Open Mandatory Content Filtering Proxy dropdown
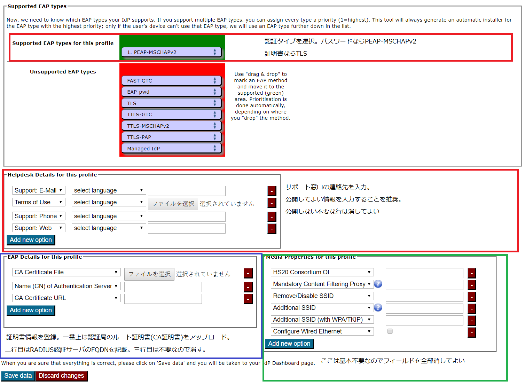The image size is (525, 385). [322, 284]
